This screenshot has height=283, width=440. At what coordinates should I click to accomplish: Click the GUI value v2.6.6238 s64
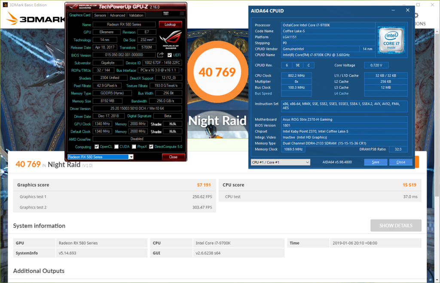pyautogui.click(x=208, y=253)
